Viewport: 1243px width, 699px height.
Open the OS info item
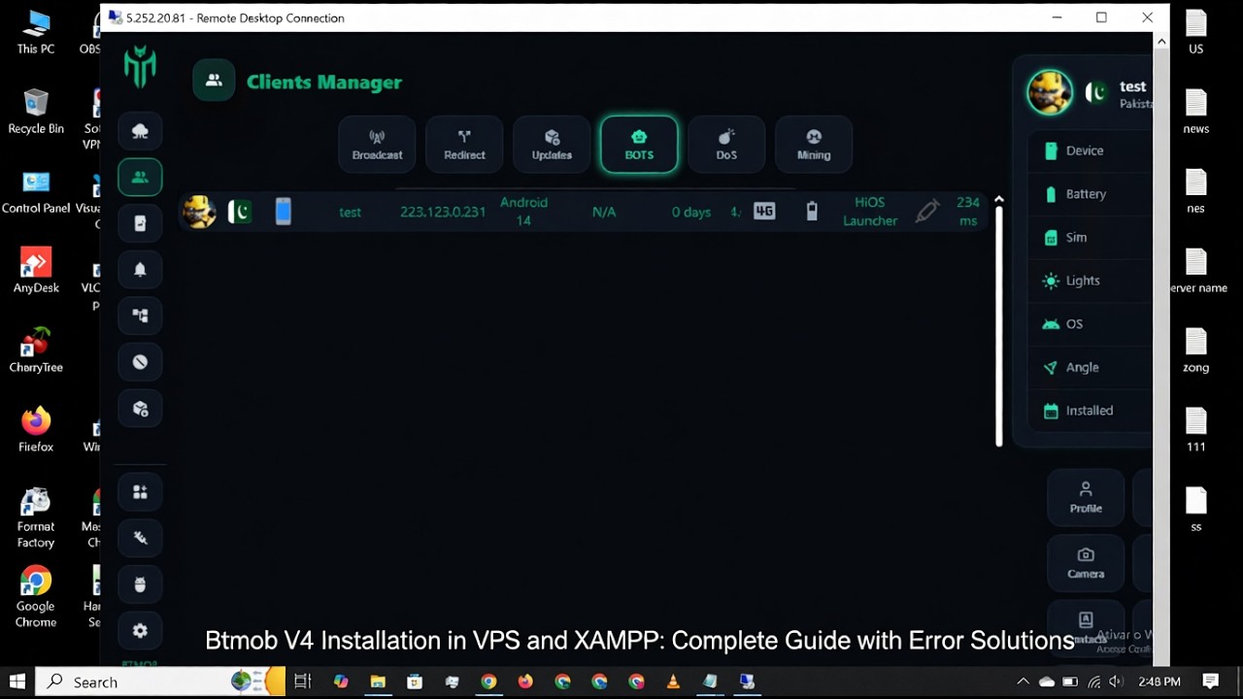coord(1091,324)
